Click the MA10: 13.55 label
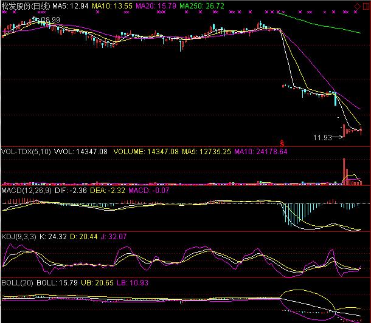The image size is (371, 323). tap(112, 6)
